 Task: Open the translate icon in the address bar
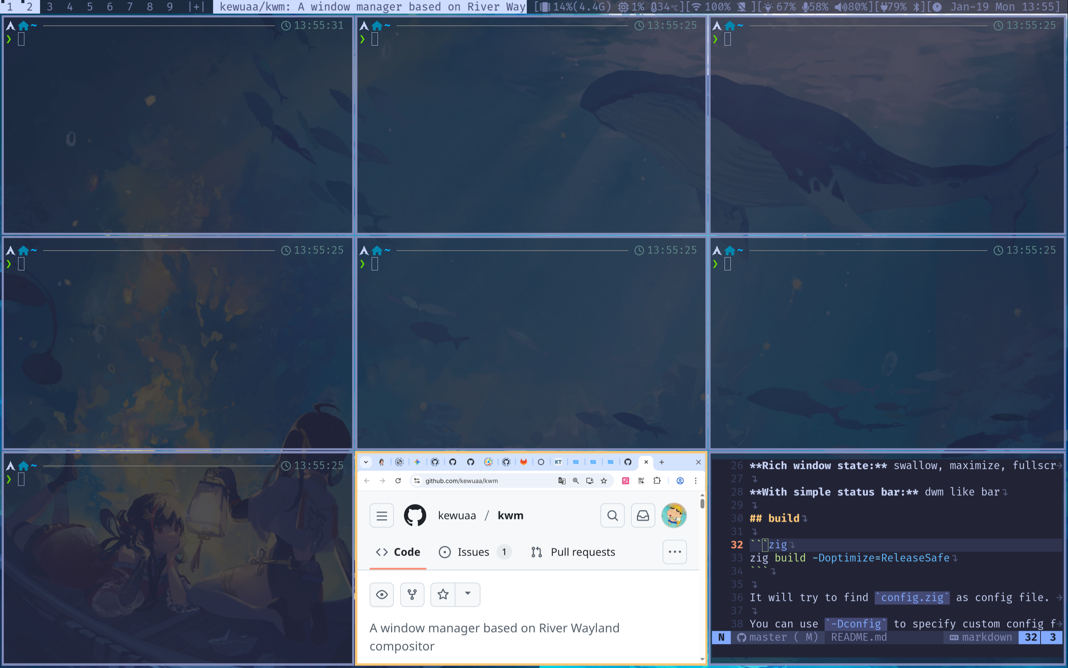(561, 481)
